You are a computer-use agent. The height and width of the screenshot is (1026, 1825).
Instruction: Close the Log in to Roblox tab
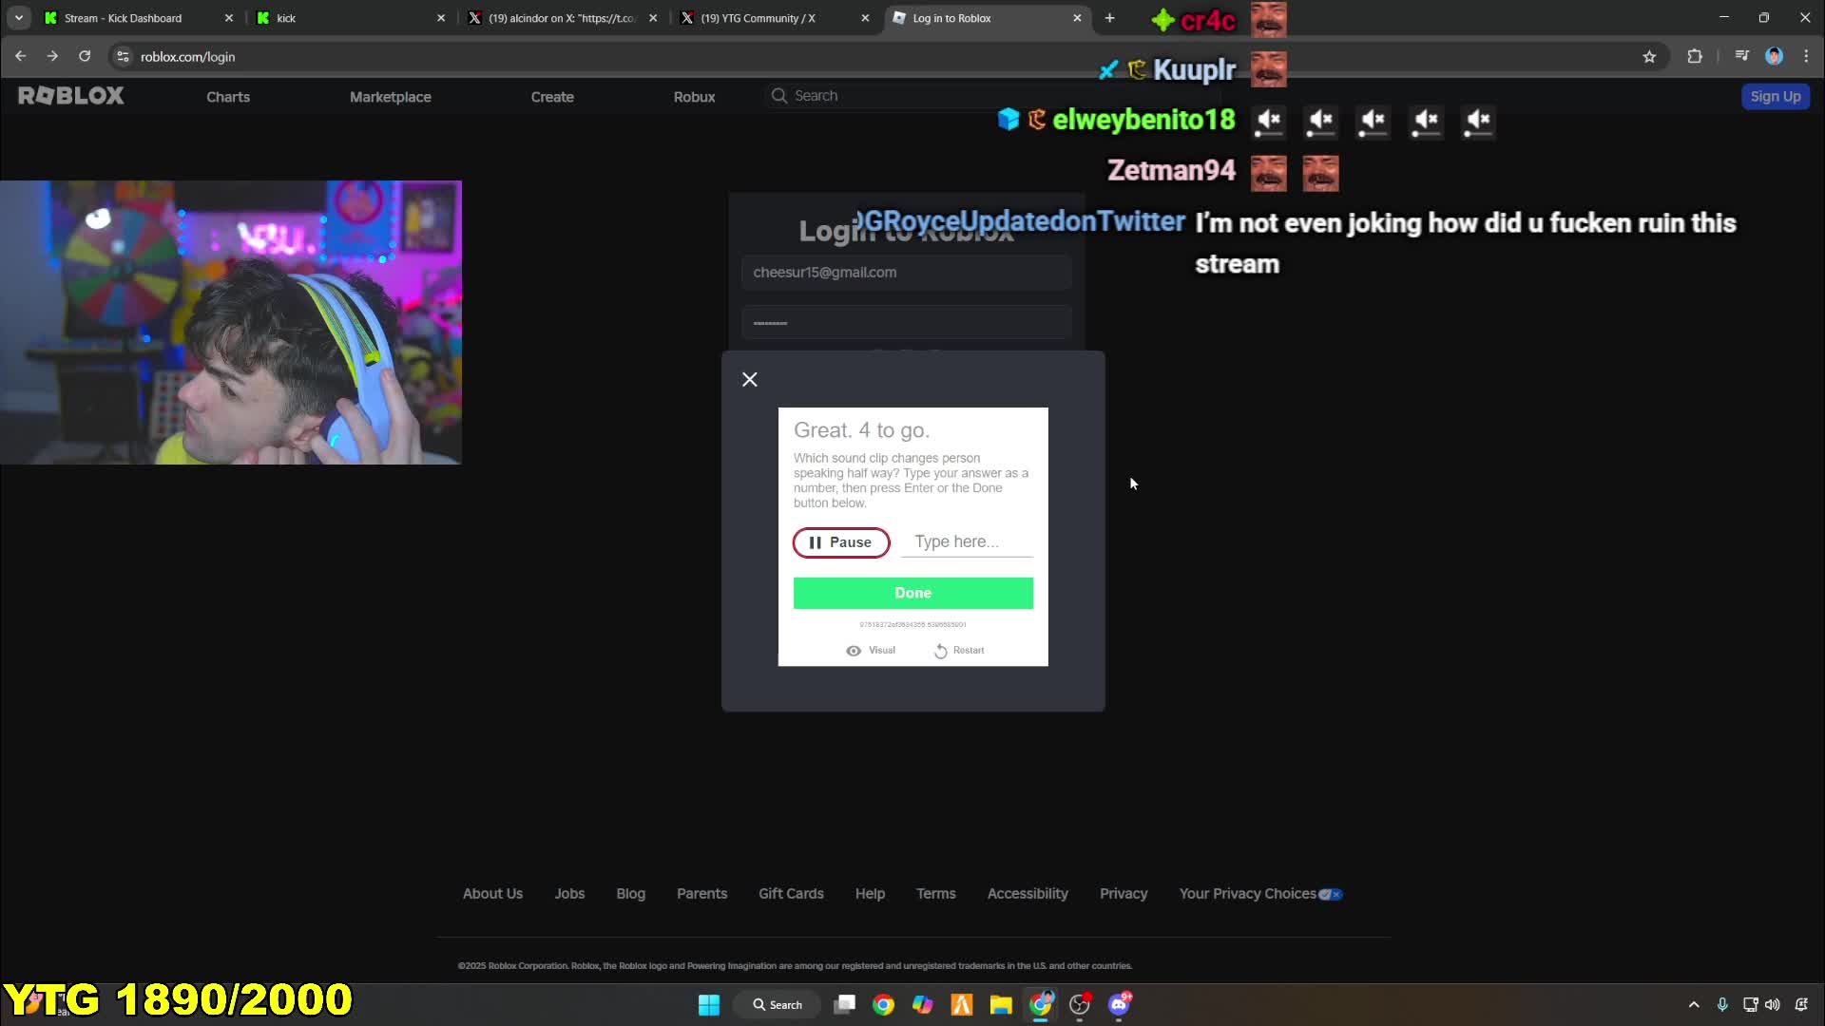[x=1077, y=18]
